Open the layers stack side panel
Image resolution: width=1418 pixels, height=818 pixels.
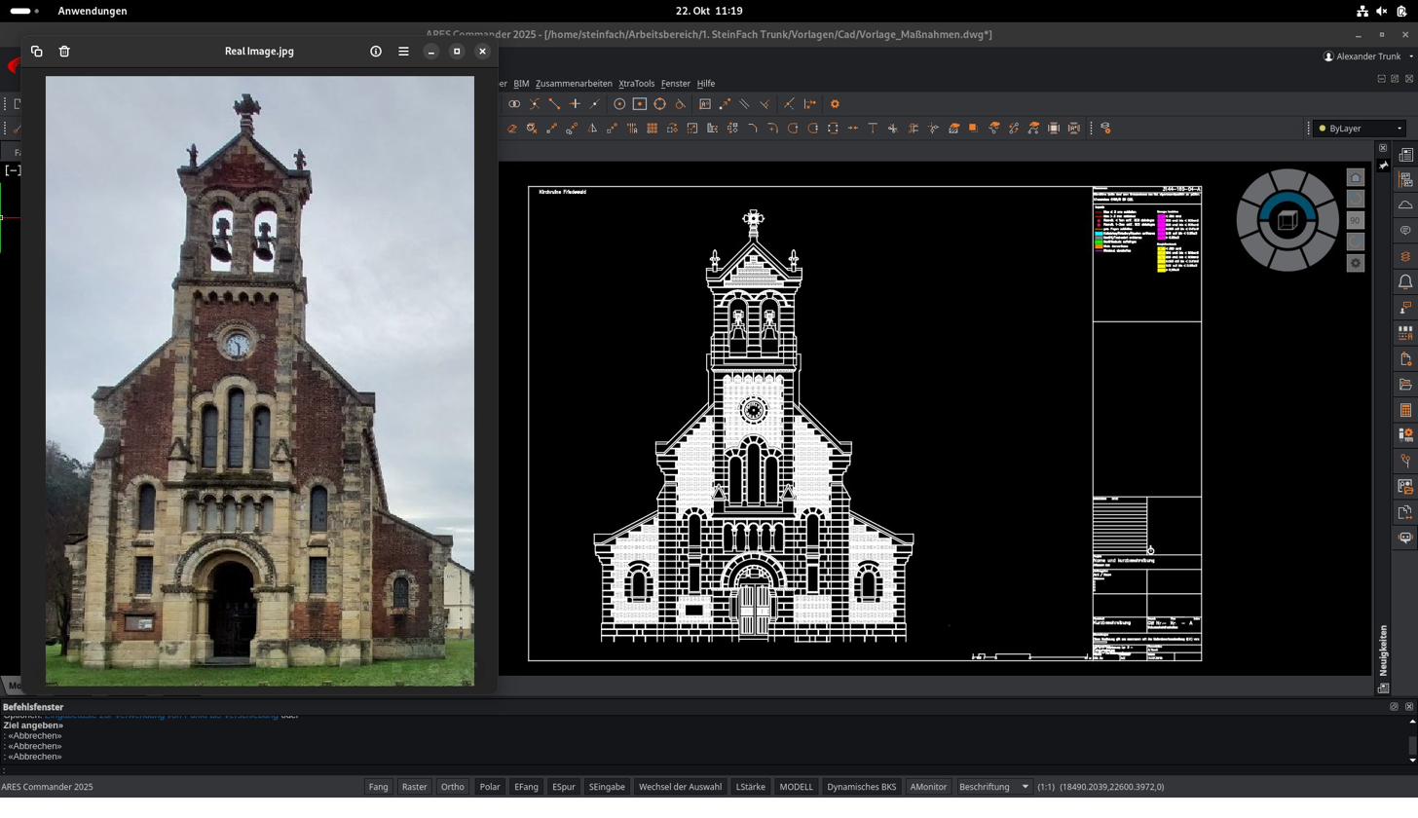pyautogui.click(x=1405, y=256)
